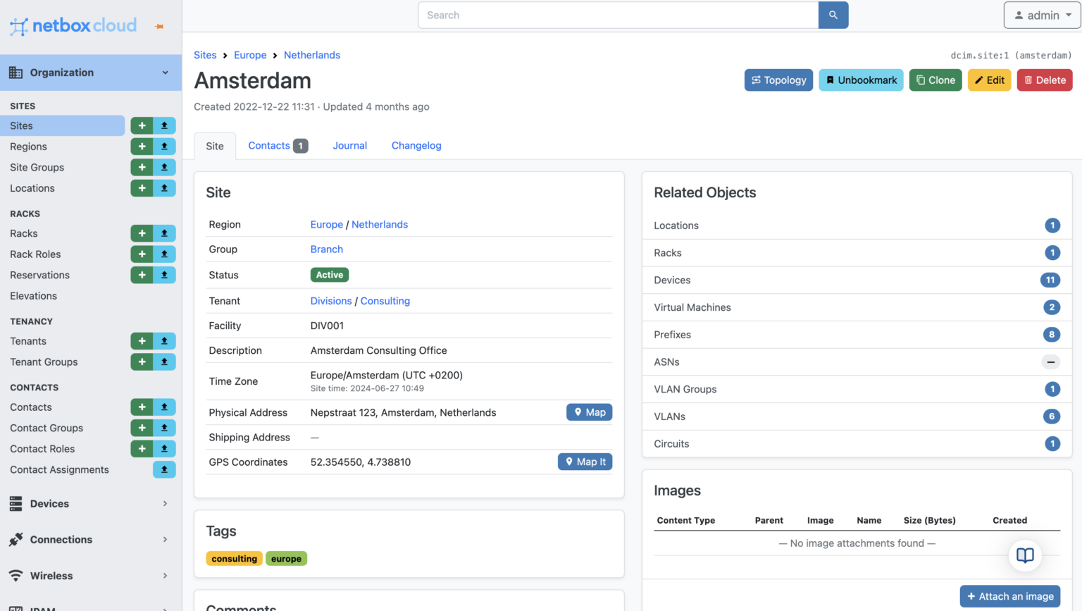Click the search magnifier icon in the top bar
Screen dimensions: 1082x611
coord(833,15)
